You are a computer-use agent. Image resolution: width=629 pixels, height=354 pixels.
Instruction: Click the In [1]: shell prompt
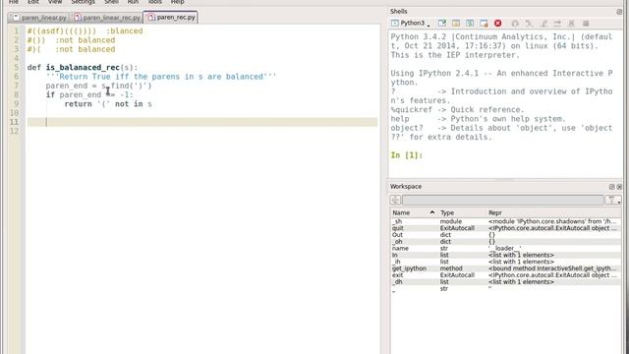point(406,155)
